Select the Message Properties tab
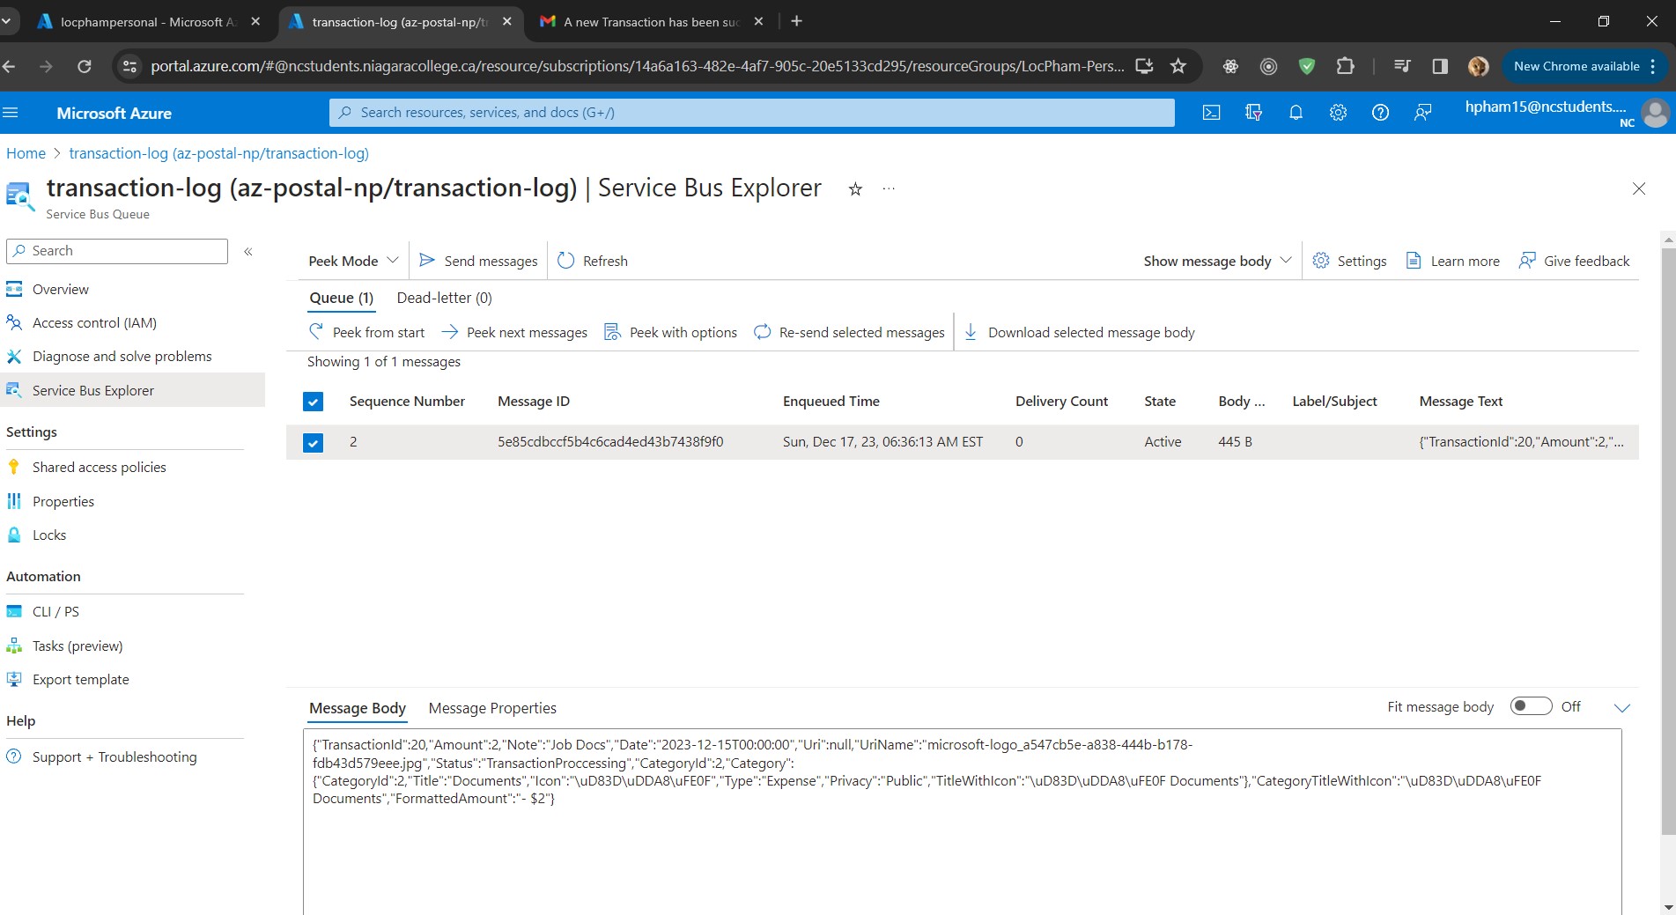The width and height of the screenshot is (1676, 915). tap(492, 708)
